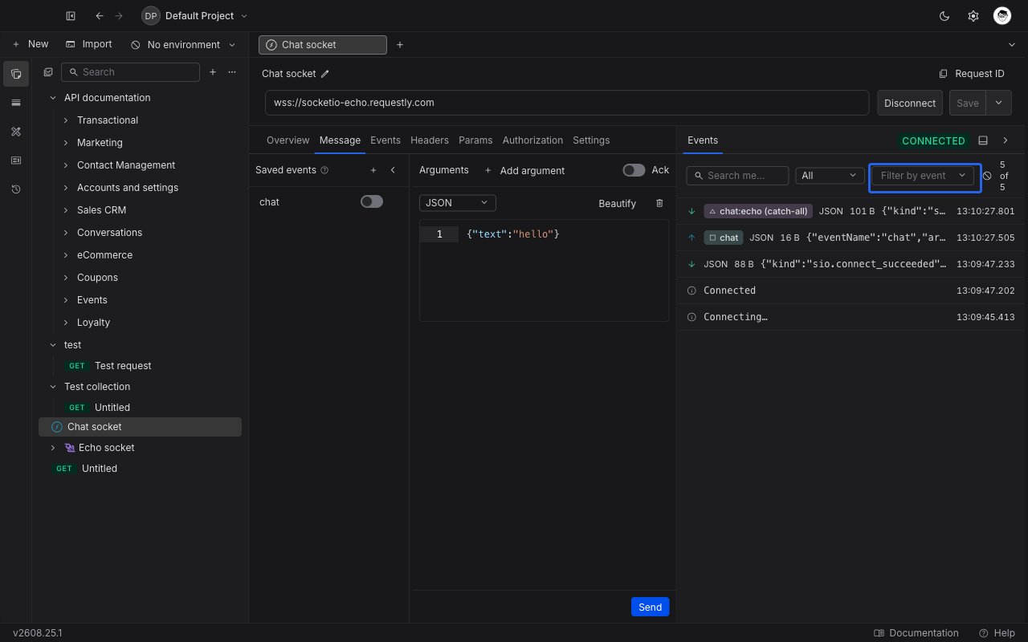Expand the Echo socket item
Viewport: 1028px width, 642px height.
coord(53,448)
